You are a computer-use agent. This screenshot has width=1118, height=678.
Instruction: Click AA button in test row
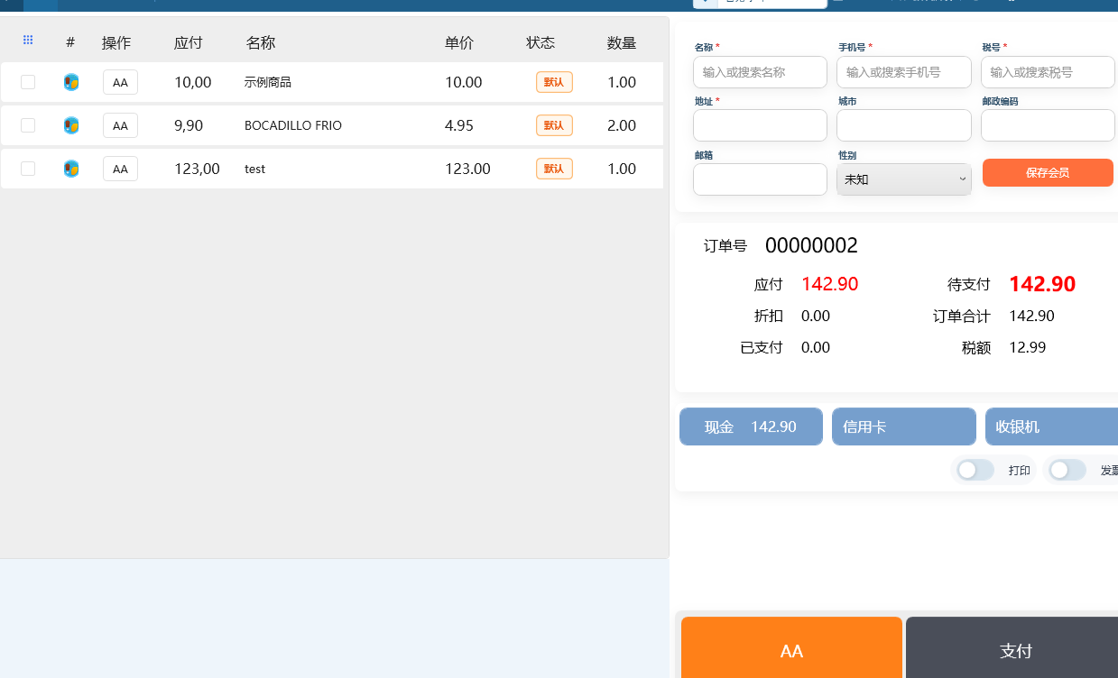(x=120, y=169)
